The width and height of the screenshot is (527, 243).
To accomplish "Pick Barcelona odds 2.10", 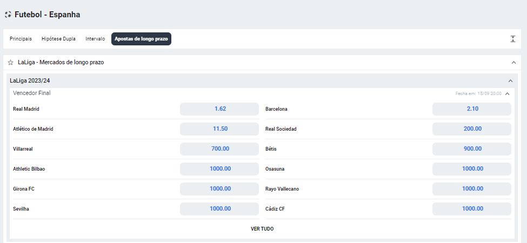I will click(471, 109).
